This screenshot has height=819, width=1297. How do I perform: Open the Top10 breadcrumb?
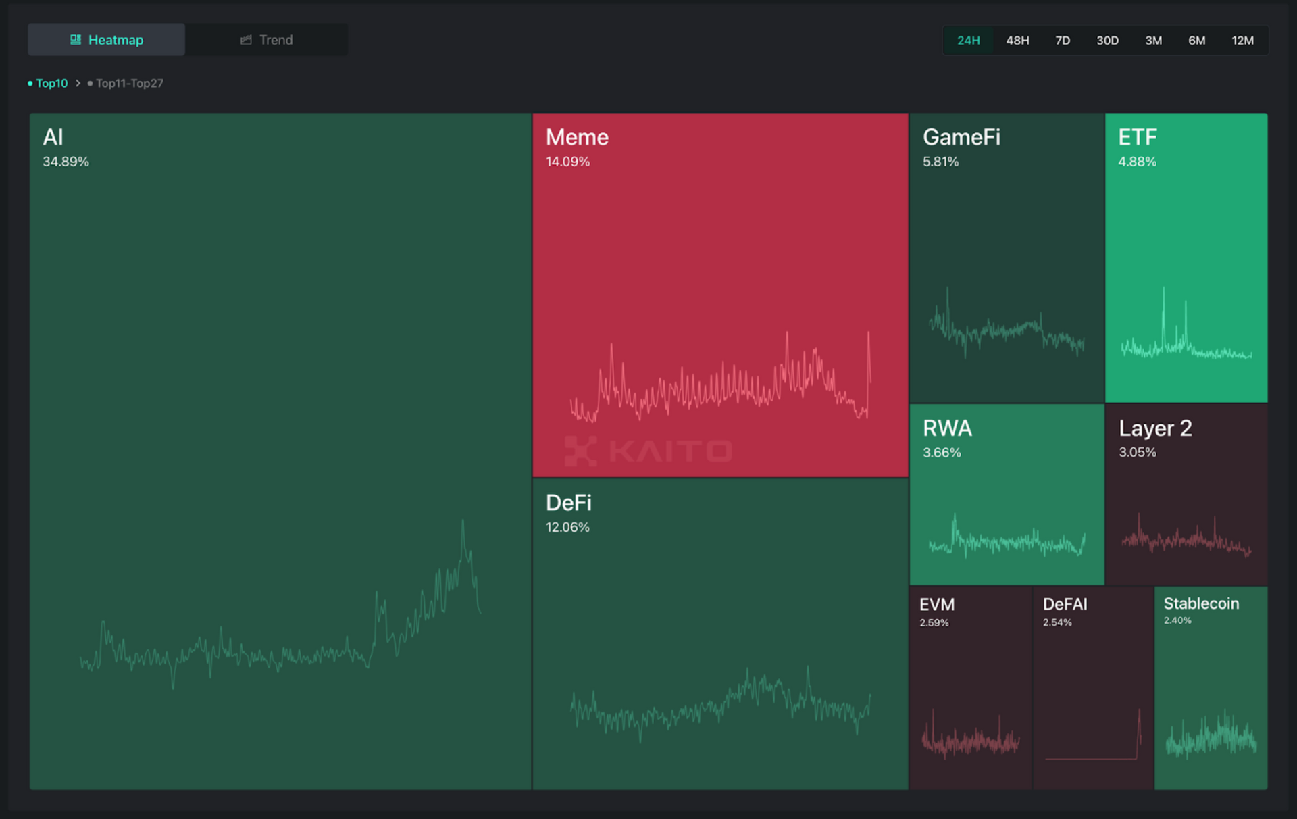tap(48, 83)
